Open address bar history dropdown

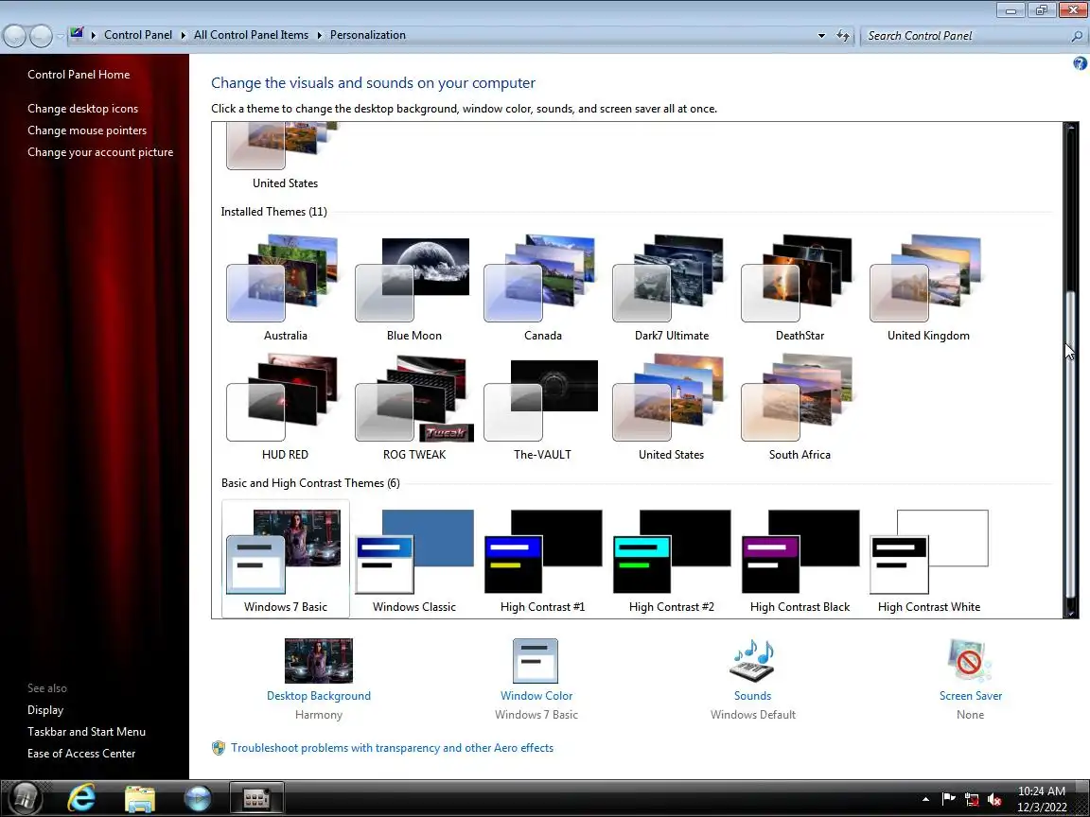point(821,35)
